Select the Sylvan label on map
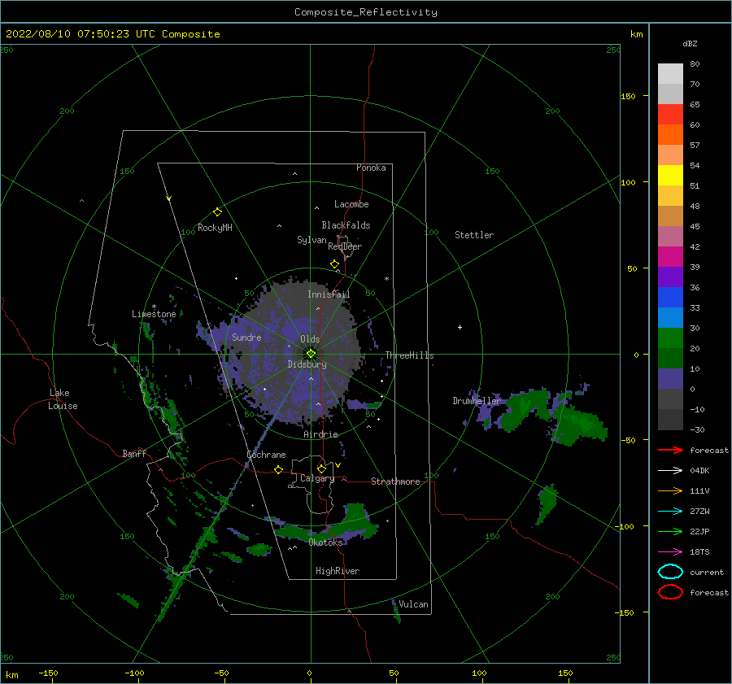This screenshot has height=684, width=732. [312, 240]
